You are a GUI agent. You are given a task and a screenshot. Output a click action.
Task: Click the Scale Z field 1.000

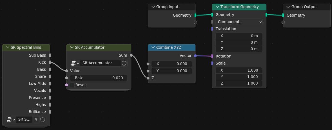(x=239, y=83)
